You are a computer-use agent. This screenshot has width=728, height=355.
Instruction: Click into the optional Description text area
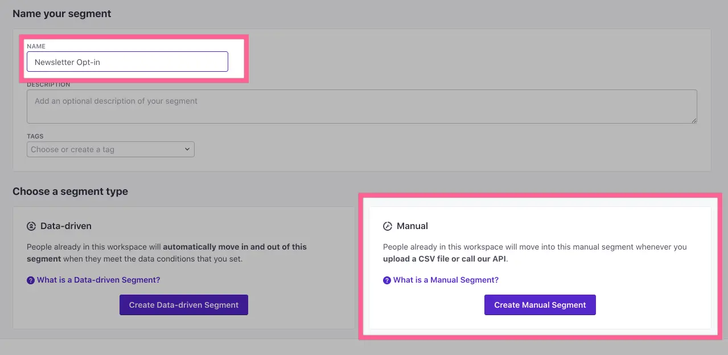click(x=361, y=106)
